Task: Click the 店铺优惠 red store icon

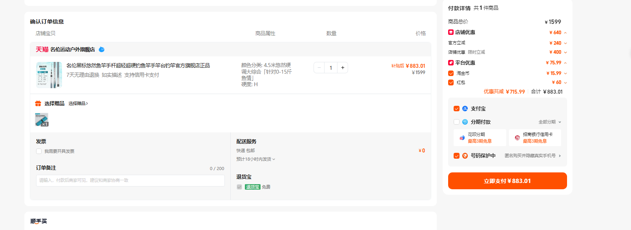Action: 451,32
